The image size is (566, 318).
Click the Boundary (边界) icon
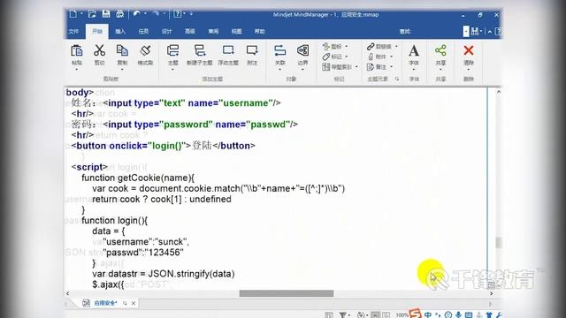click(x=302, y=51)
